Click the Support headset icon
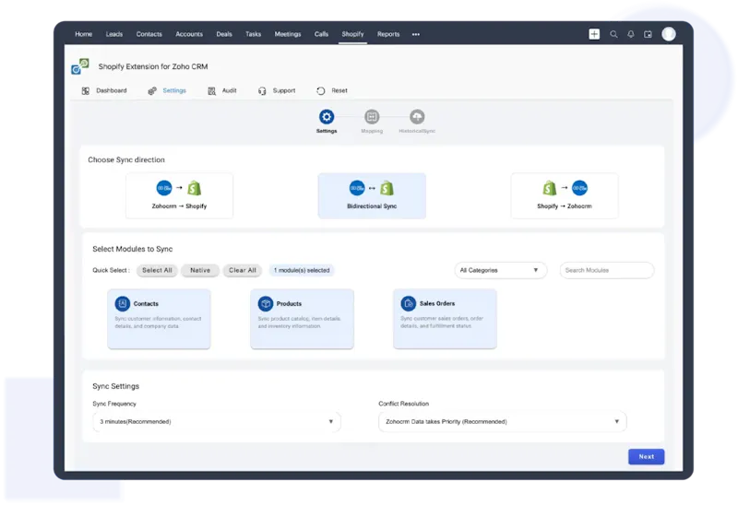738x505 pixels. [262, 90]
